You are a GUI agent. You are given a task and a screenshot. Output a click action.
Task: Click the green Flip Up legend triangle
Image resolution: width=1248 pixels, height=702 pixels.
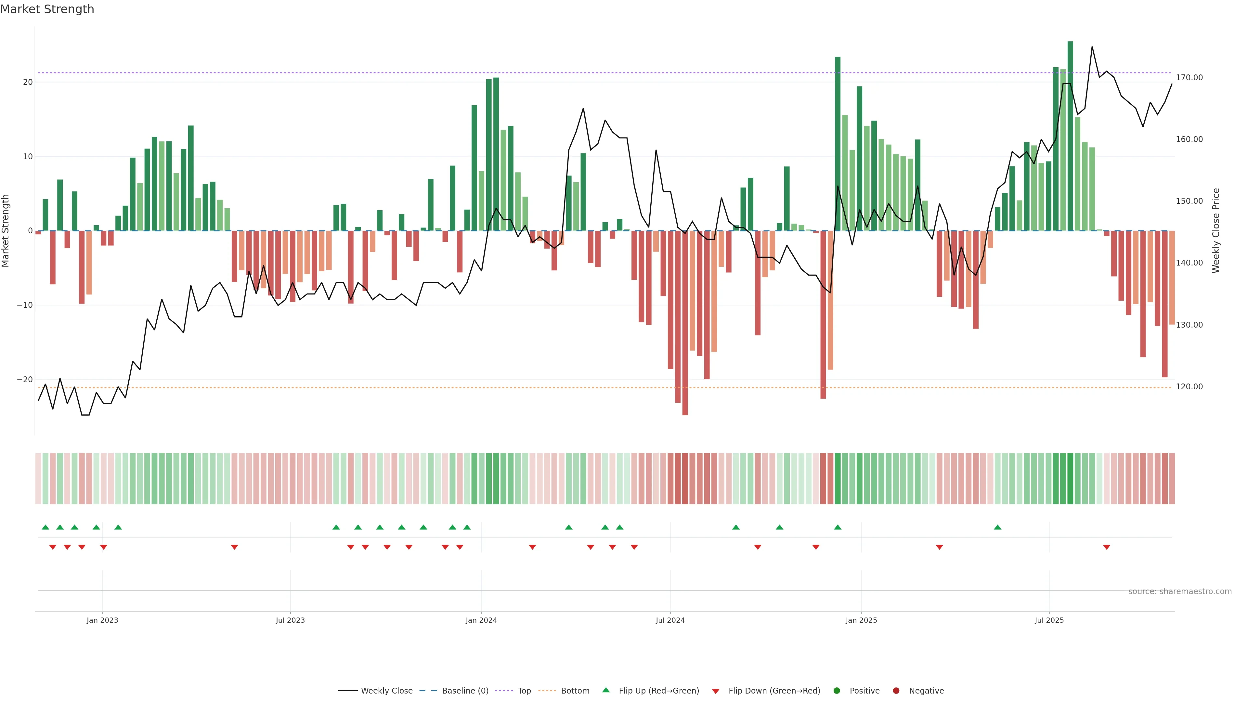[605, 690]
